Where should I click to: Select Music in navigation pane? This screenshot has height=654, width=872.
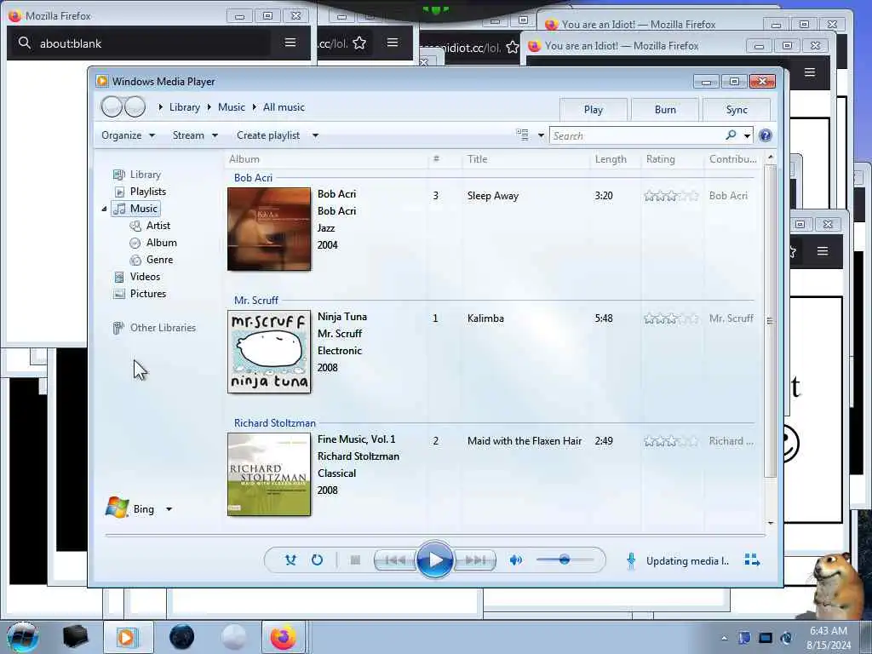click(x=135, y=209)
